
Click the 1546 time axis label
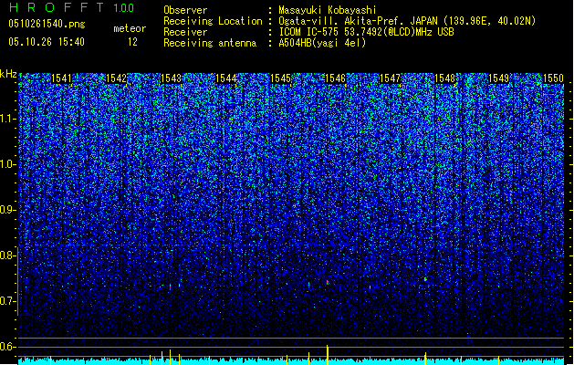pyautogui.click(x=335, y=78)
